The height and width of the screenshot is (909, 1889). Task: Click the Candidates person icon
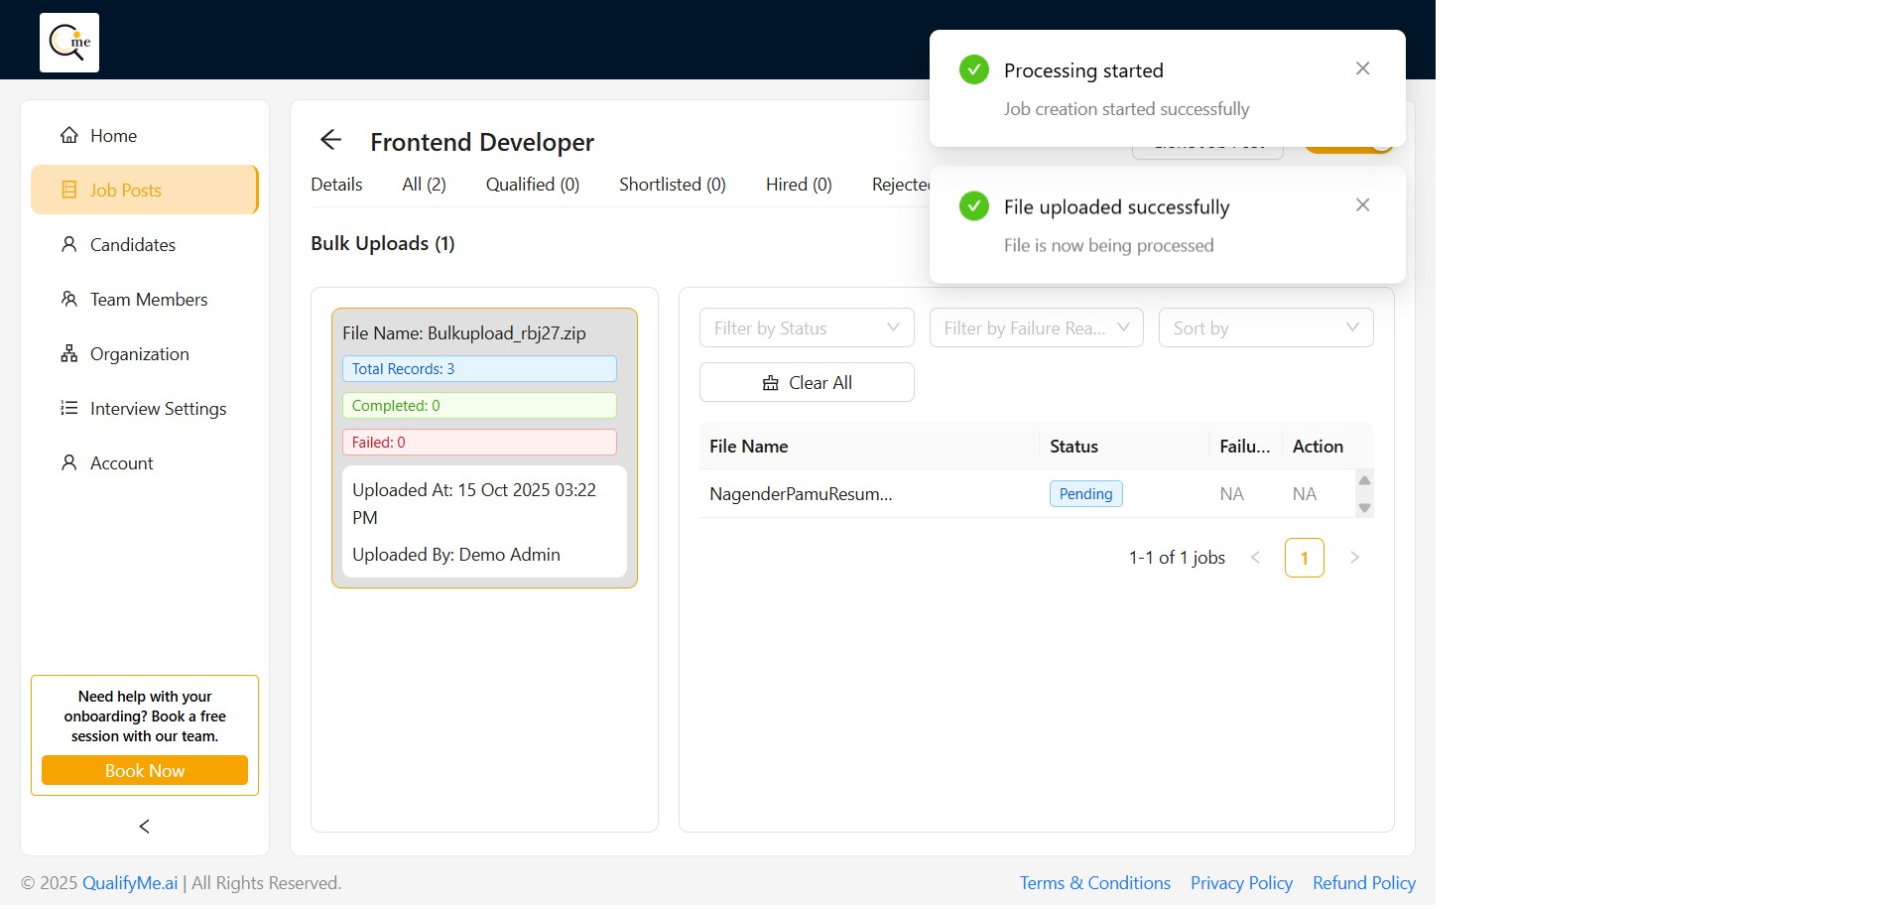[x=69, y=245]
